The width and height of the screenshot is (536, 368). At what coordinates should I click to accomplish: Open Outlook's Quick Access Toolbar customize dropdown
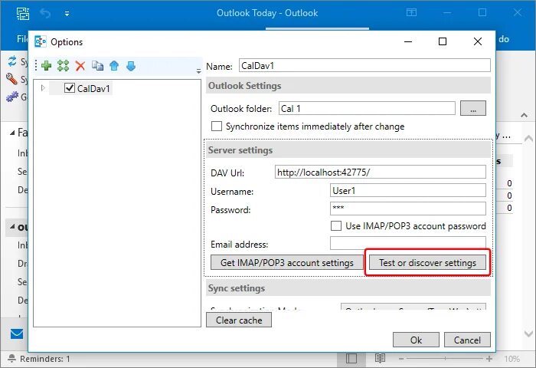pos(67,14)
